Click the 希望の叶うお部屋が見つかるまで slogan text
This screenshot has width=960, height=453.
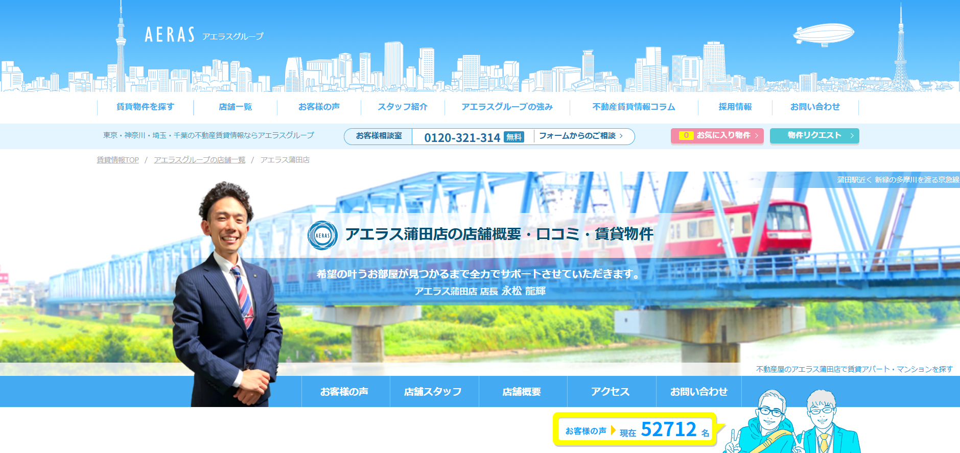480,274
